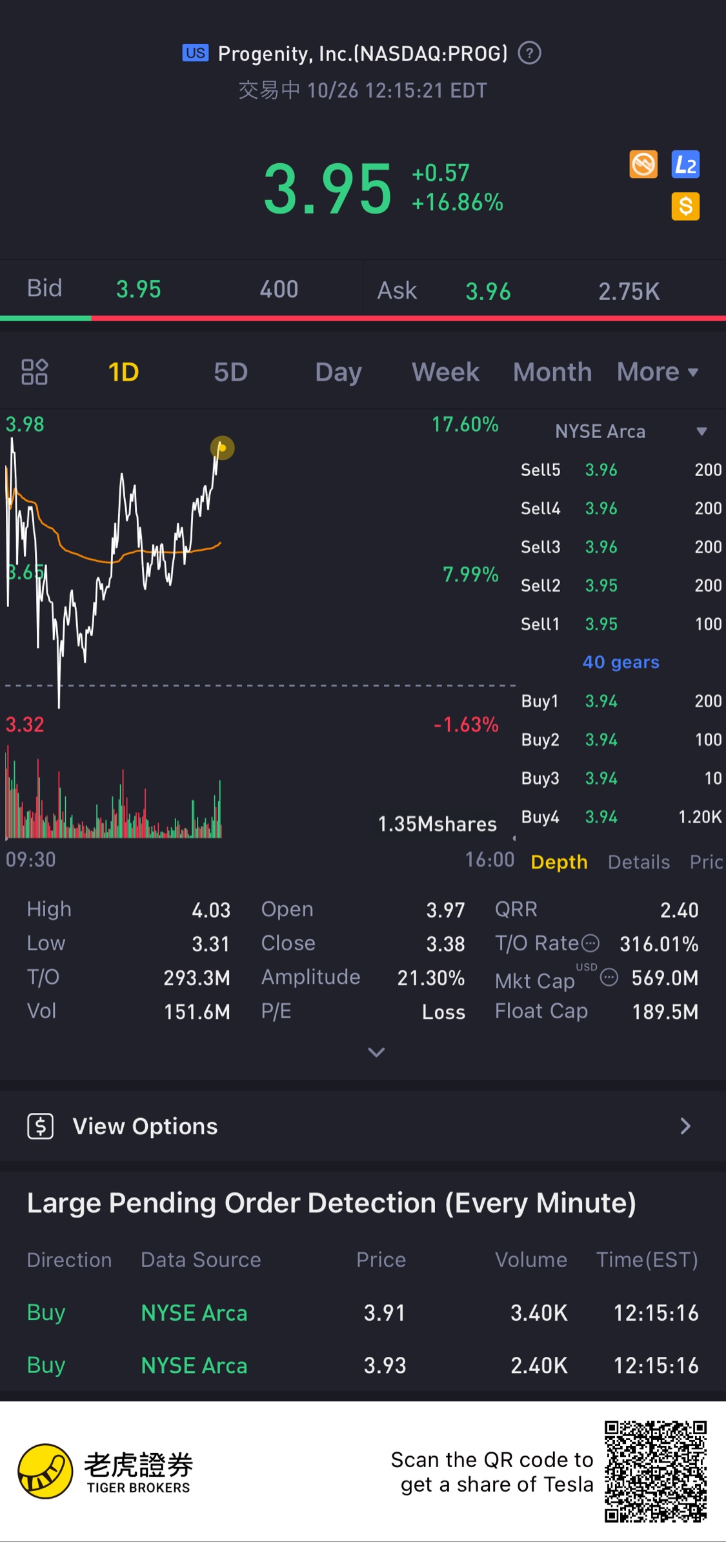This screenshot has height=1542, width=726.
Task: Open the chart layout grid icon
Action: (35, 372)
